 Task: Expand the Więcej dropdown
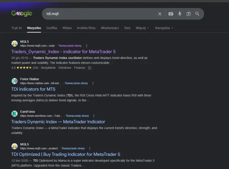coord(142,28)
